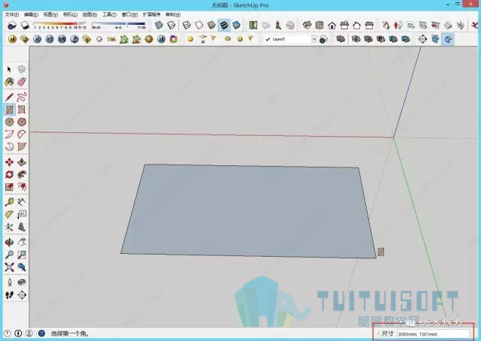The image size is (481, 341).
Task: Click the gold M plugin button
Action: point(12,39)
